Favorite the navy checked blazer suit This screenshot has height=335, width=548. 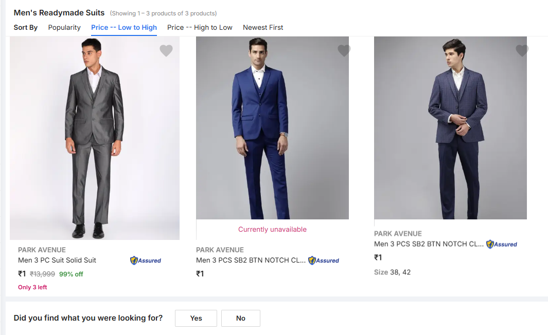point(522,51)
